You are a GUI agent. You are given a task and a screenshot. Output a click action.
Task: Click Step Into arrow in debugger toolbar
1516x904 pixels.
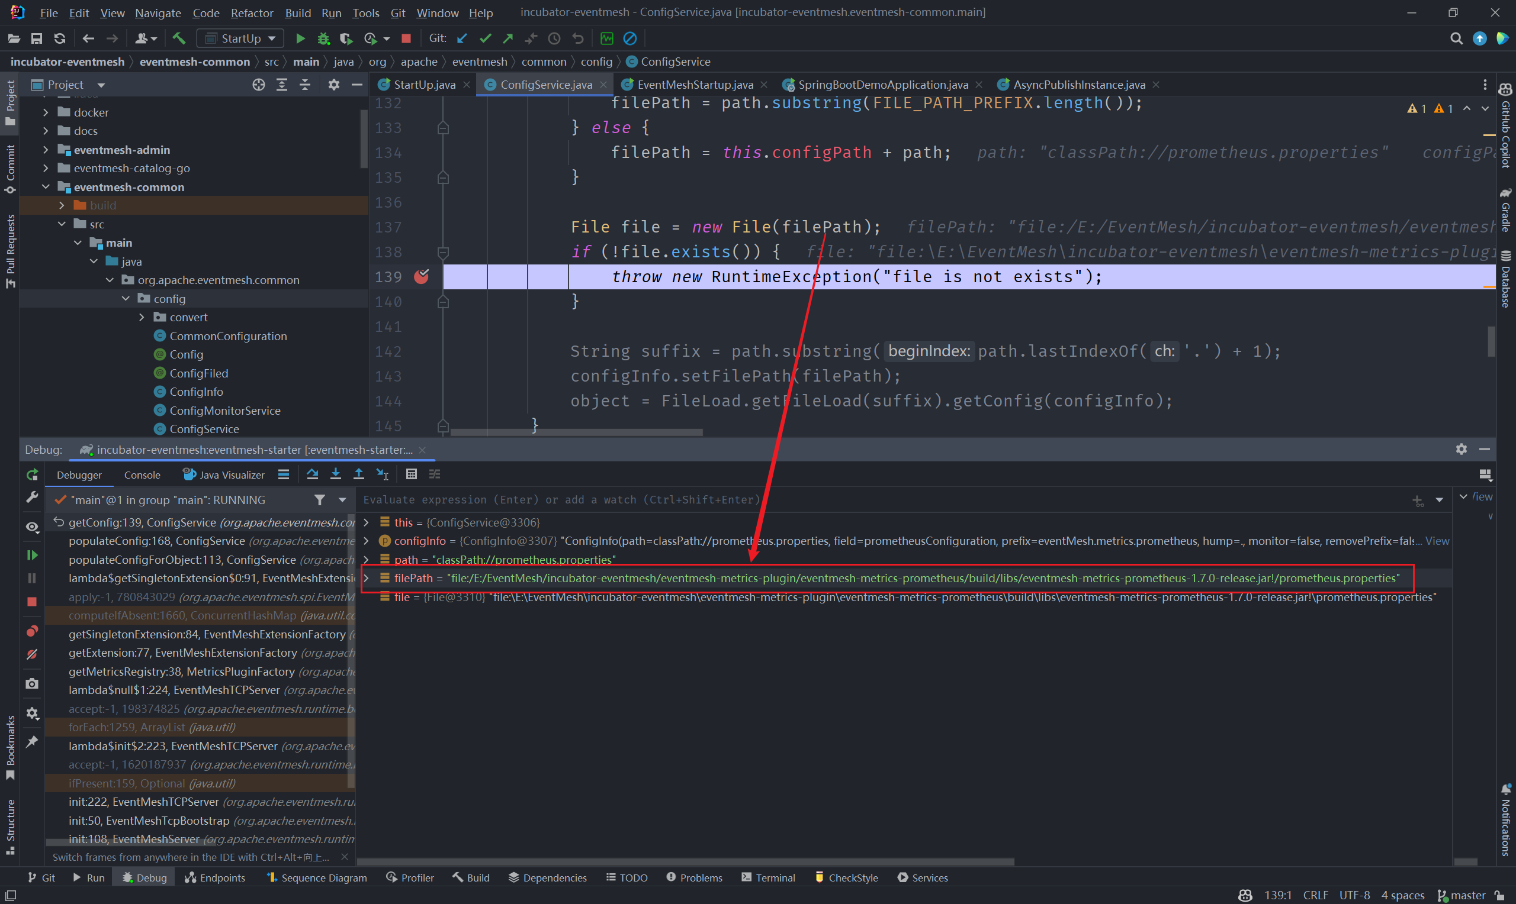(x=335, y=474)
